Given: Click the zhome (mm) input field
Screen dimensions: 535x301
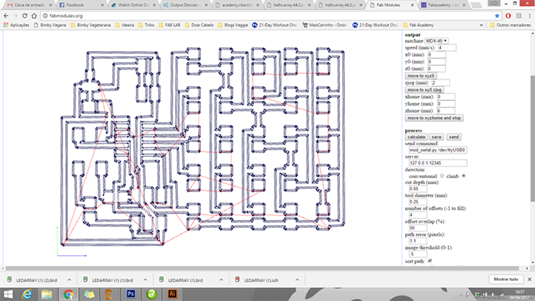Looking at the screenshot, I should pyautogui.click(x=446, y=111).
